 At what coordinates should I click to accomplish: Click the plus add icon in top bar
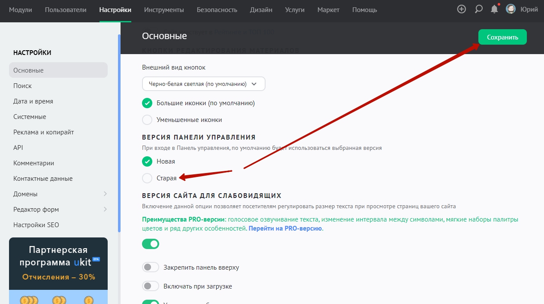click(462, 9)
